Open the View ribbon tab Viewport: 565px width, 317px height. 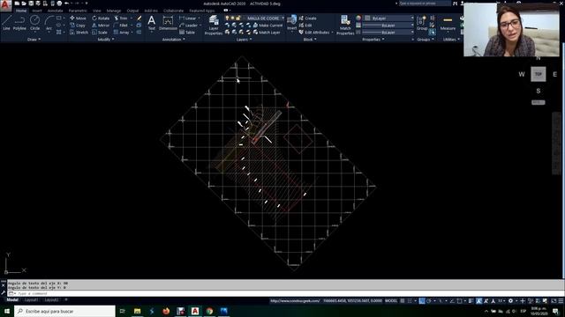[x=97, y=11]
